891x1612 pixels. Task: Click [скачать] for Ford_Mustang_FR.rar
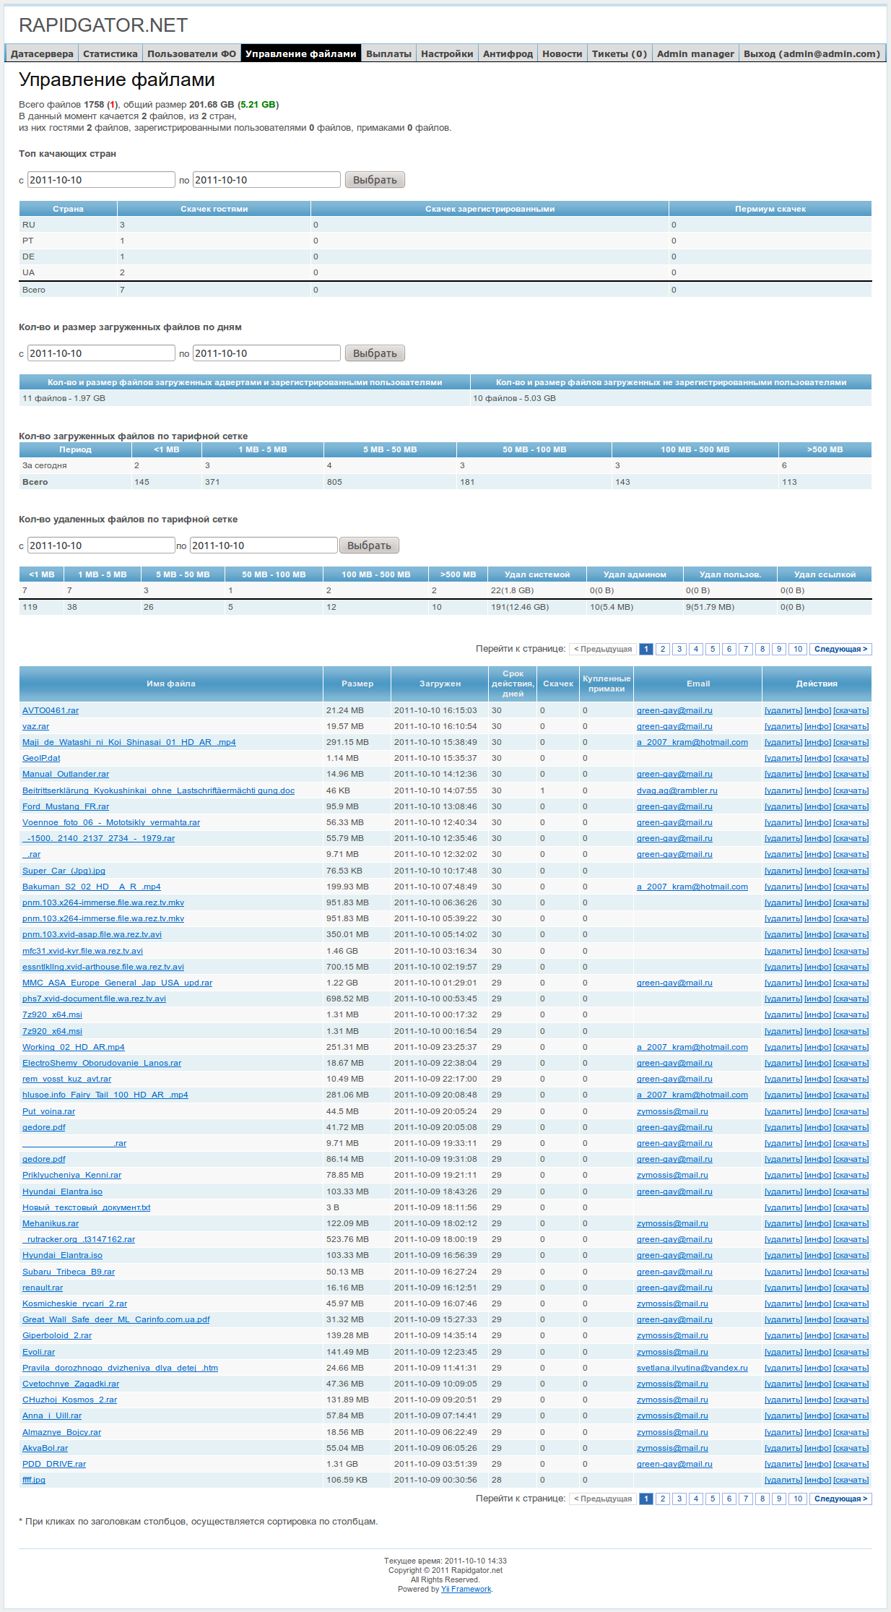(x=851, y=806)
